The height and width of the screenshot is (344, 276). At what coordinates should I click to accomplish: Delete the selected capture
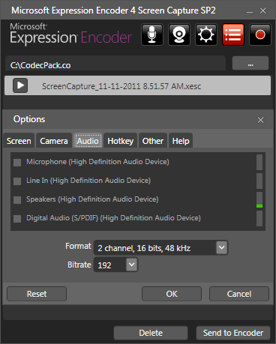point(151,333)
